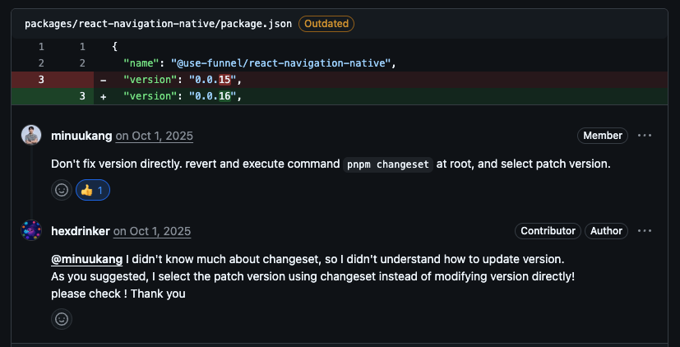This screenshot has height=347, width=680.
Task: Open hexdrinker's profile avatar
Action: 31,231
